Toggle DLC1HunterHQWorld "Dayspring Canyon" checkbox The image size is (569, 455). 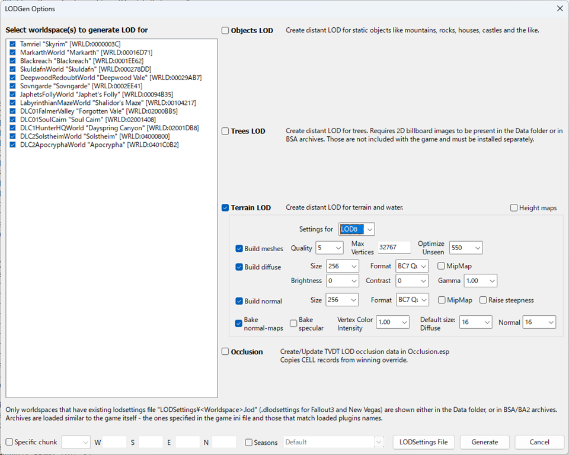click(x=12, y=128)
